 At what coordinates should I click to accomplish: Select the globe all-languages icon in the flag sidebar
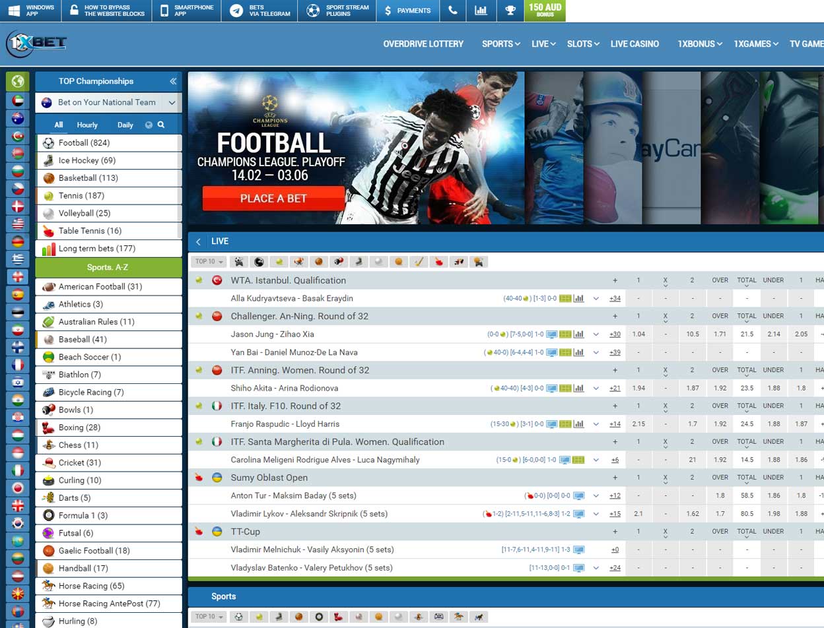coord(18,81)
